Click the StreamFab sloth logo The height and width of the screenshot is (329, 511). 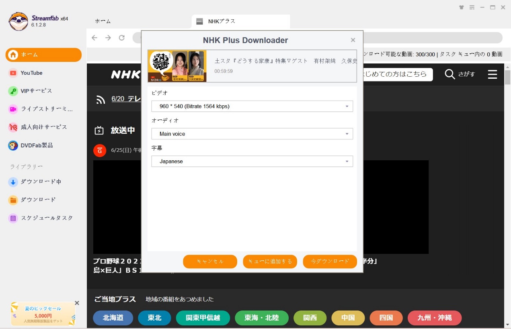[x=18, y=21]
